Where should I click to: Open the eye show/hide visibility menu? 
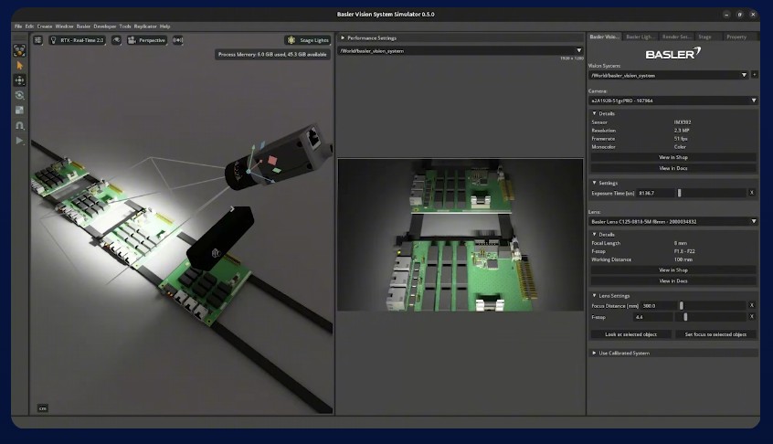[116, 40]
